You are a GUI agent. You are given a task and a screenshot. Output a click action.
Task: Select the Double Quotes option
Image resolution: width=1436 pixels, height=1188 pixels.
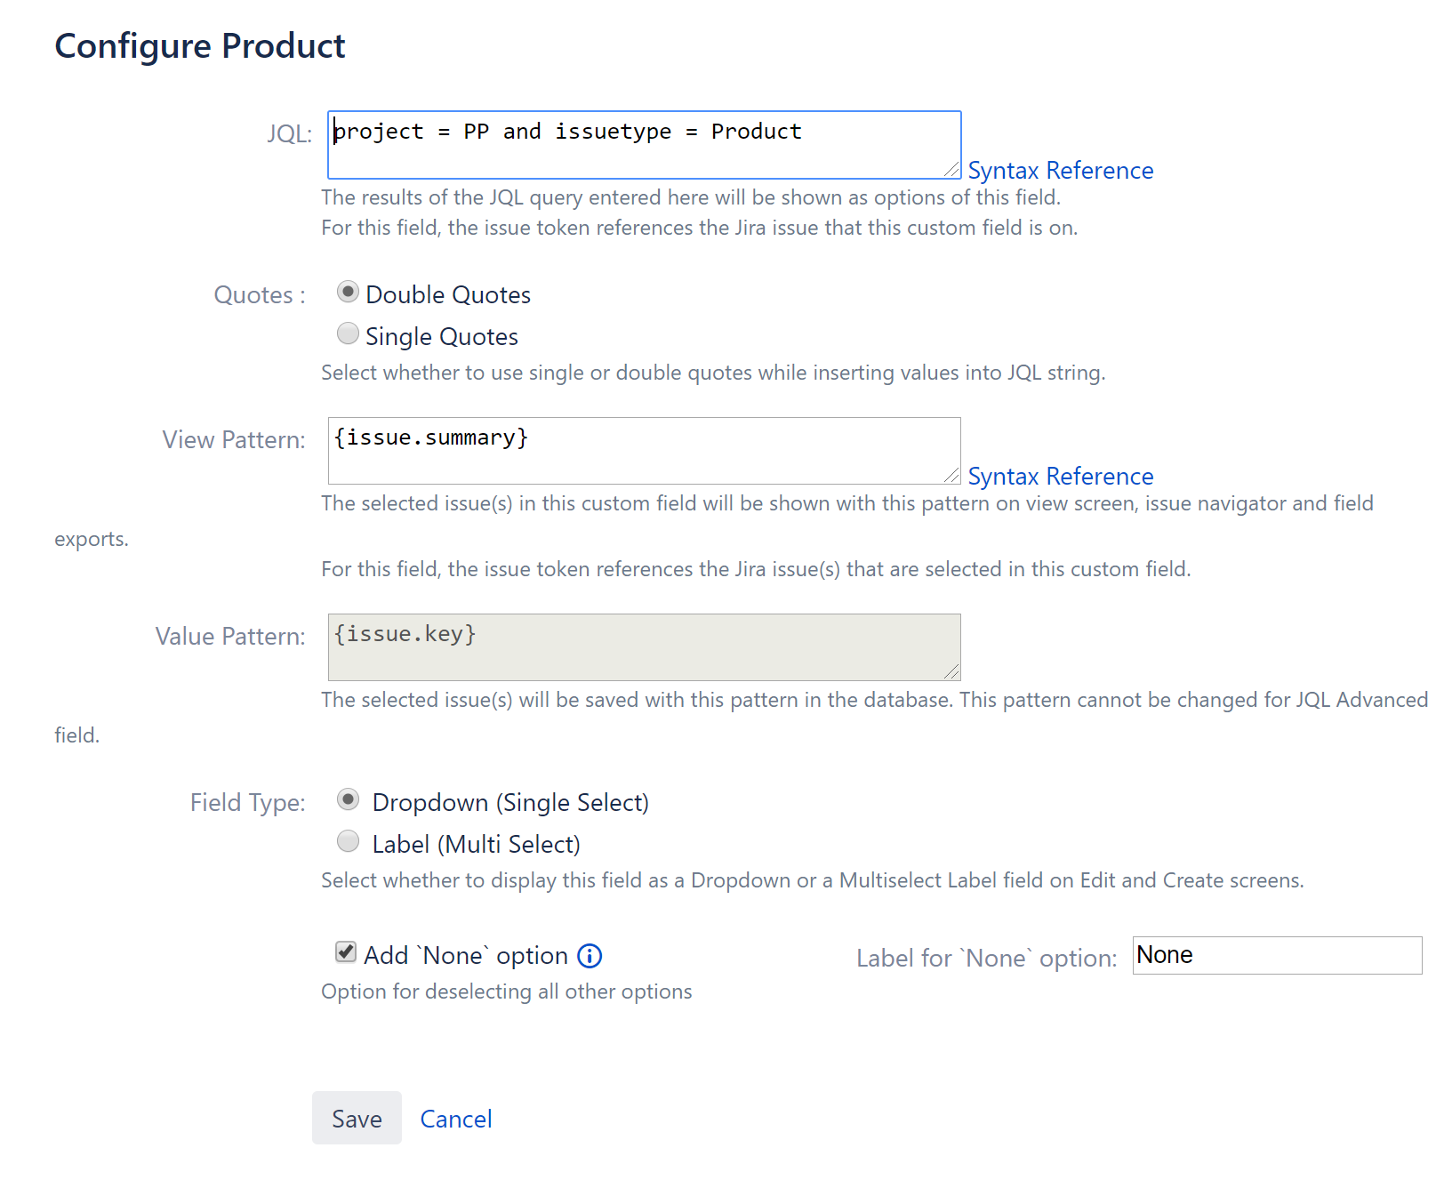348,291
